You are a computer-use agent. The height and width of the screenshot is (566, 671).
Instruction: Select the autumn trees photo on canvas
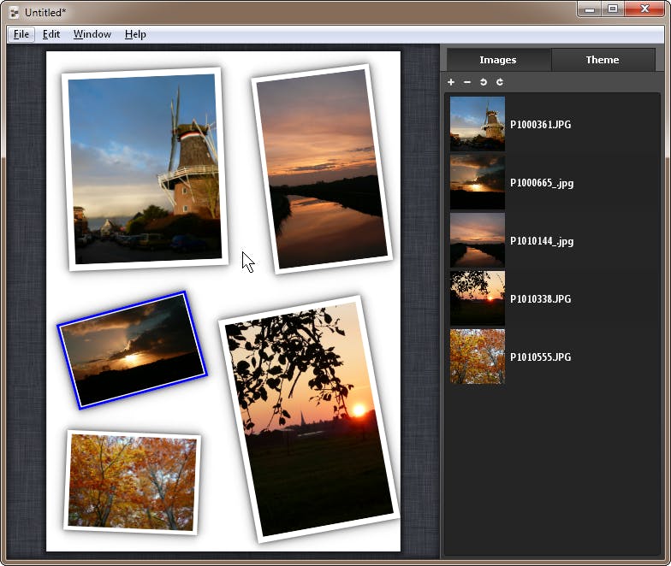133,482
